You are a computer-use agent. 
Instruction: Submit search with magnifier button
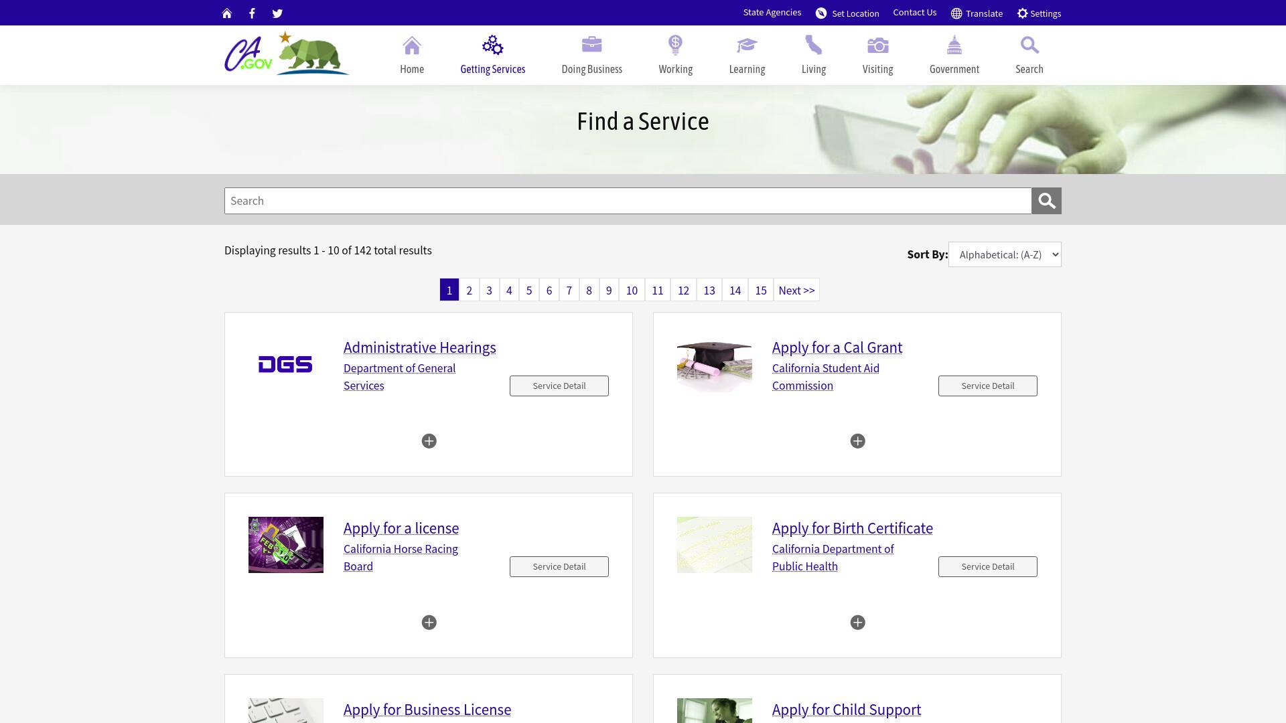point(1046,201)
